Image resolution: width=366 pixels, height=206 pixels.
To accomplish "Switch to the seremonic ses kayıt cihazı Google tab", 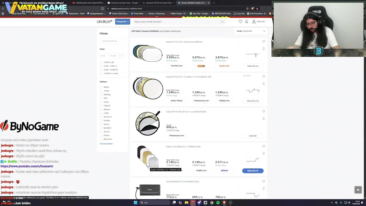I will [123, 3].
